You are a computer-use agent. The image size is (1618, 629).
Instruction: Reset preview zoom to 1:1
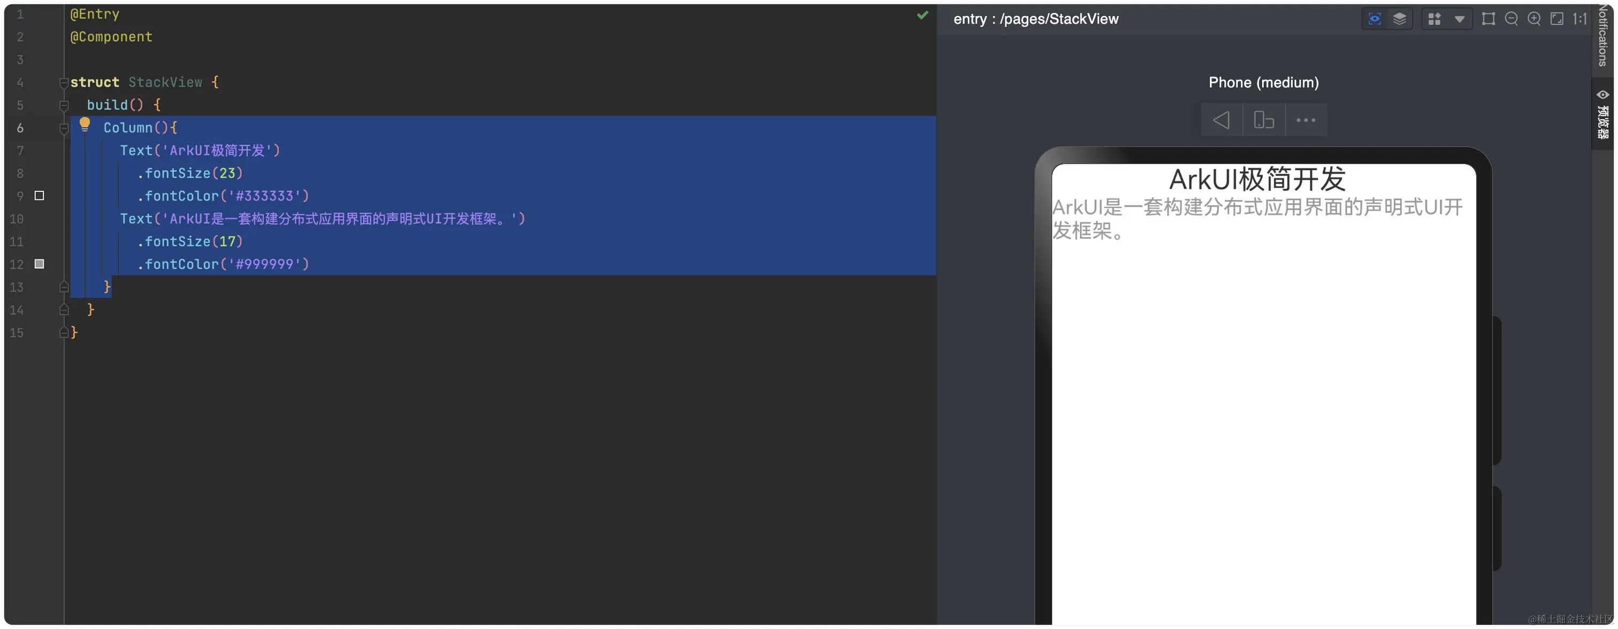tap(1579, 19)
